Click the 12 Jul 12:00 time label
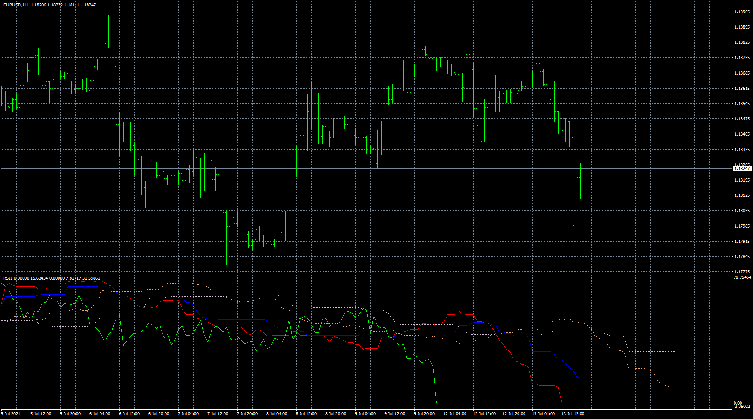Image resolution: width=753 pixels, height=419 pixels. tap(484, 414)
